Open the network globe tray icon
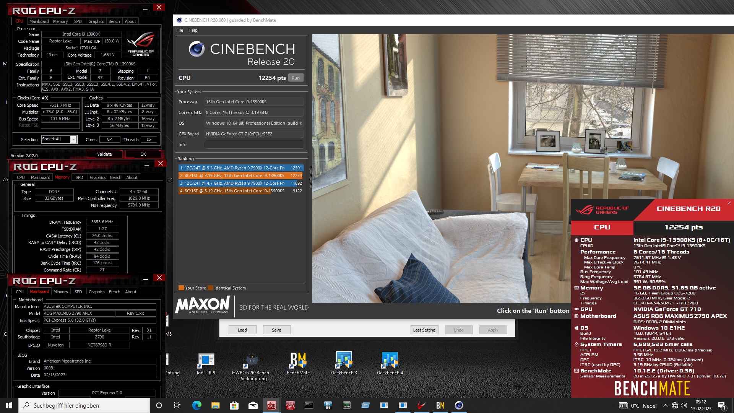 coord(675,405)
